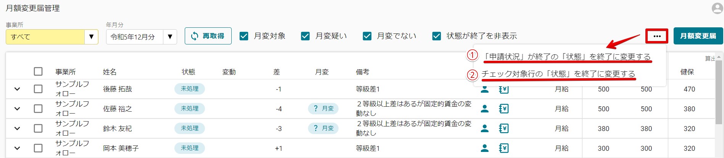Click the ? 月変 badge for 鈴木 友紀
This screenshot has width=724, height=158.
pyautogui.click(x=323, y=128)
